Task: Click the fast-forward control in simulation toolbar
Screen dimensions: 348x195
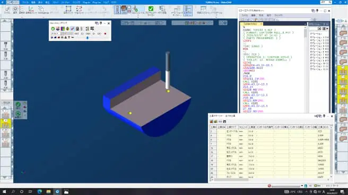Action: click(99, 34)
